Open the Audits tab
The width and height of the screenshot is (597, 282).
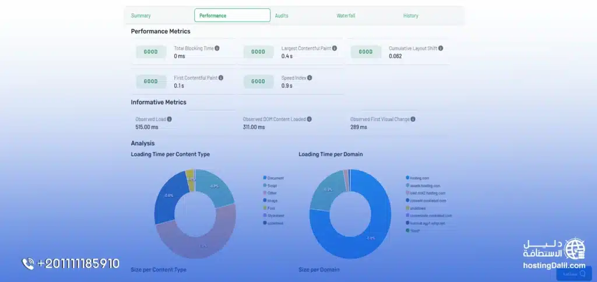pos(282,16)
